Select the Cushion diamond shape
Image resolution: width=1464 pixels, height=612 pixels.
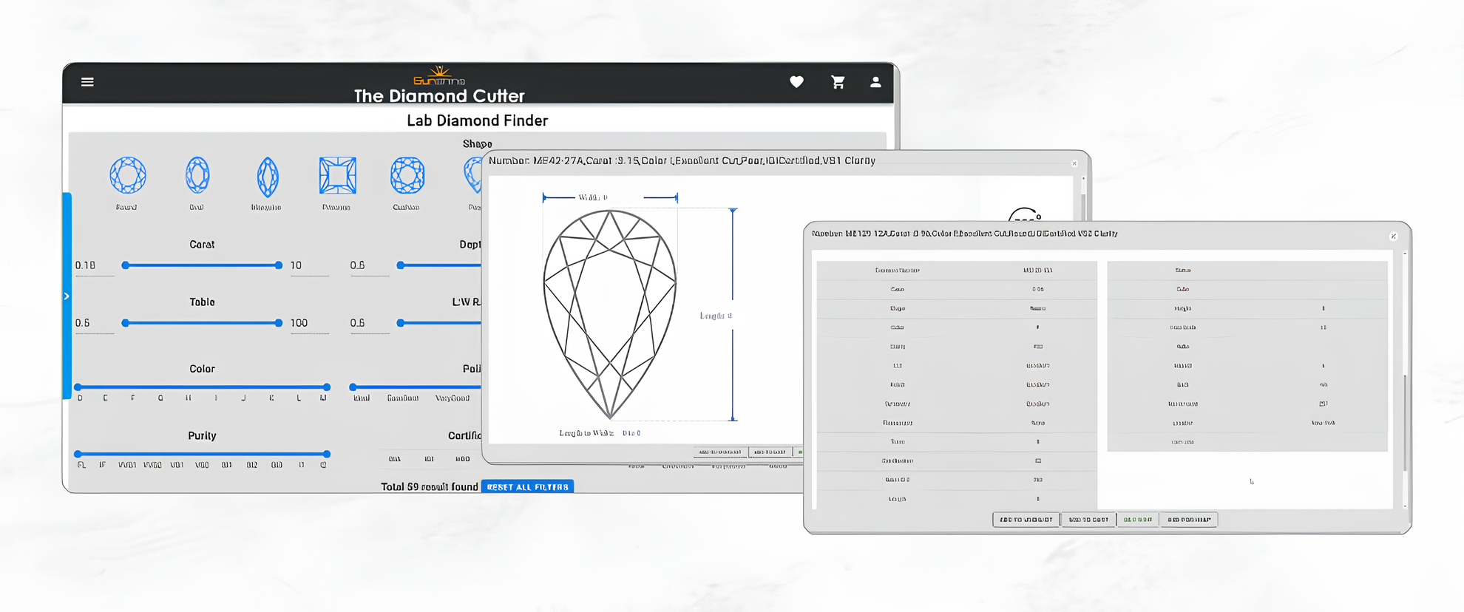tap(407, 176)
